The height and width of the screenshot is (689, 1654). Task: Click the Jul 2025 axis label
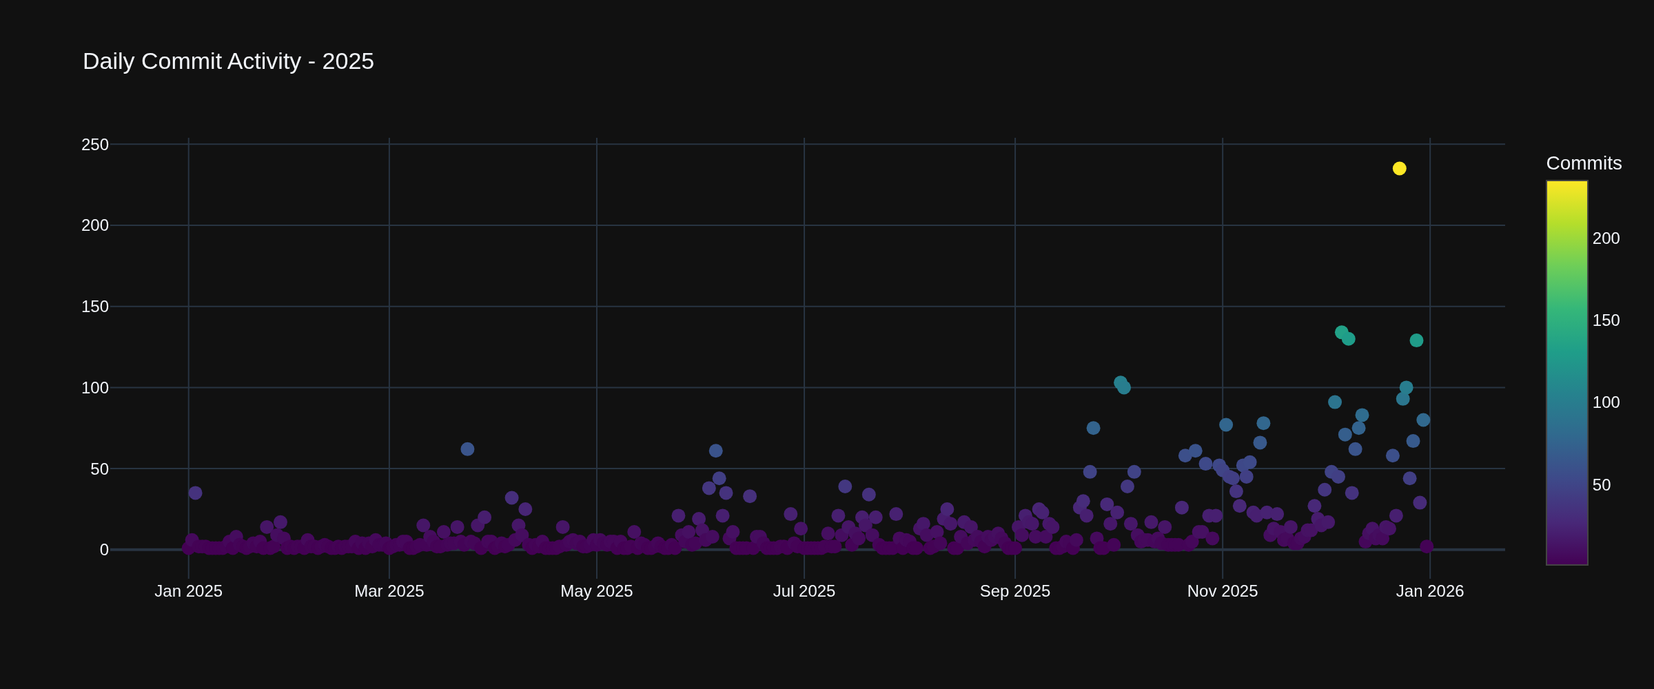(x=805, y=590)
